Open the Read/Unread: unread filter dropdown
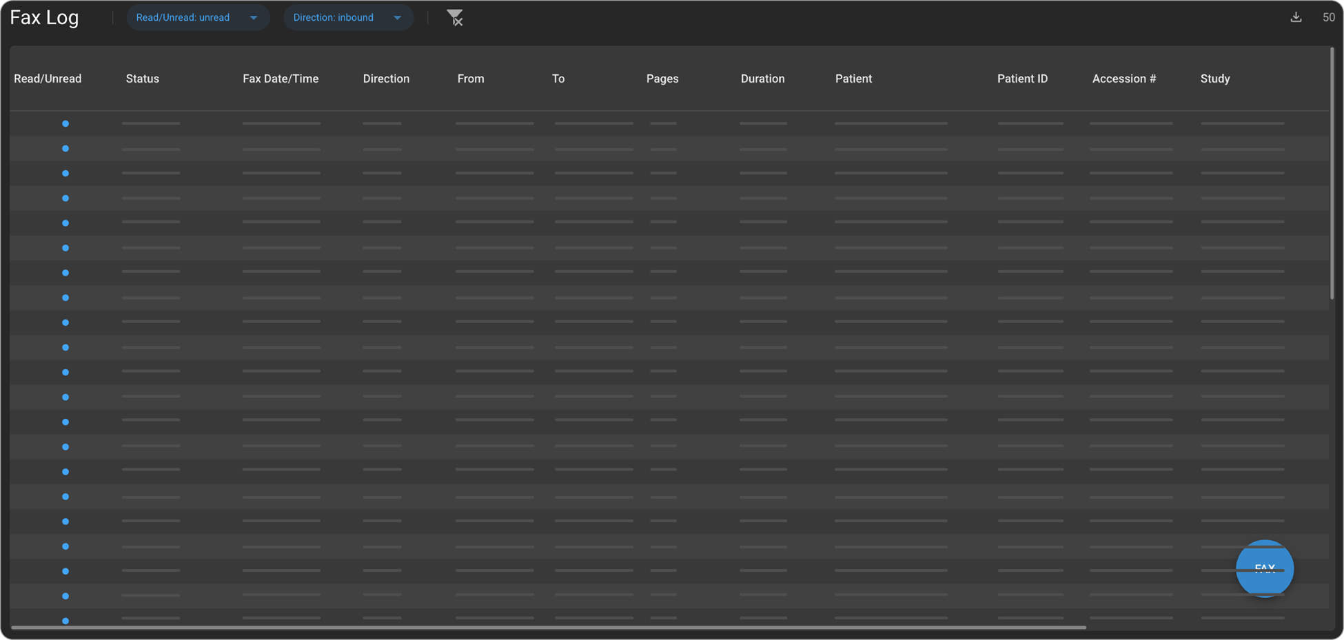The width and height of the screenshot is (1344, 640). pos(196,18)
